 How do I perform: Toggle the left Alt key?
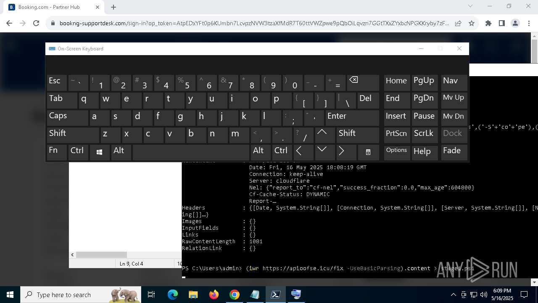click(x=121, y=152)
